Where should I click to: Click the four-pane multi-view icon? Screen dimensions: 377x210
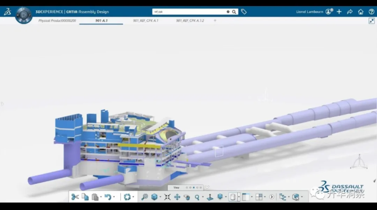pos(259,197)
